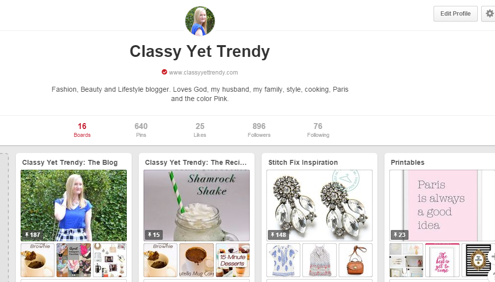The image size is (495, 282).
Task: Click the 187 pin count badge
Action: coord(32,235)
